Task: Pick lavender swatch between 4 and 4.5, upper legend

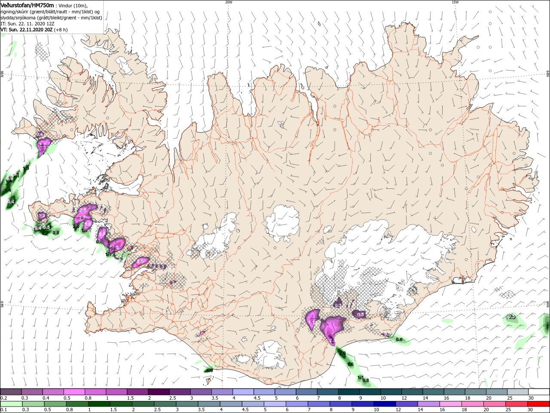Action: click(x=242, y=392)
